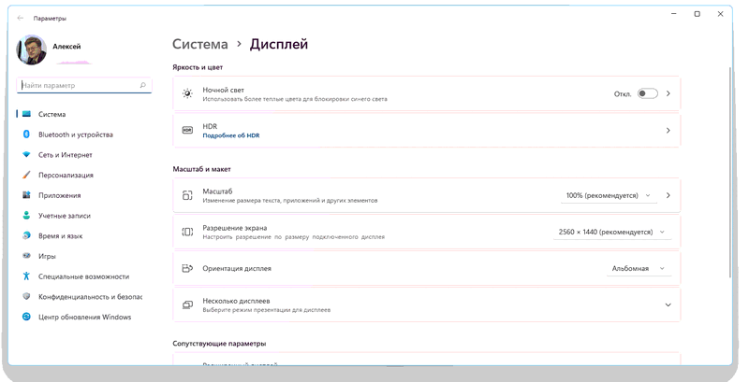Click the Время и язык globe icon
Viewport: 749px width, 382px height.
(x=27, y=235)
